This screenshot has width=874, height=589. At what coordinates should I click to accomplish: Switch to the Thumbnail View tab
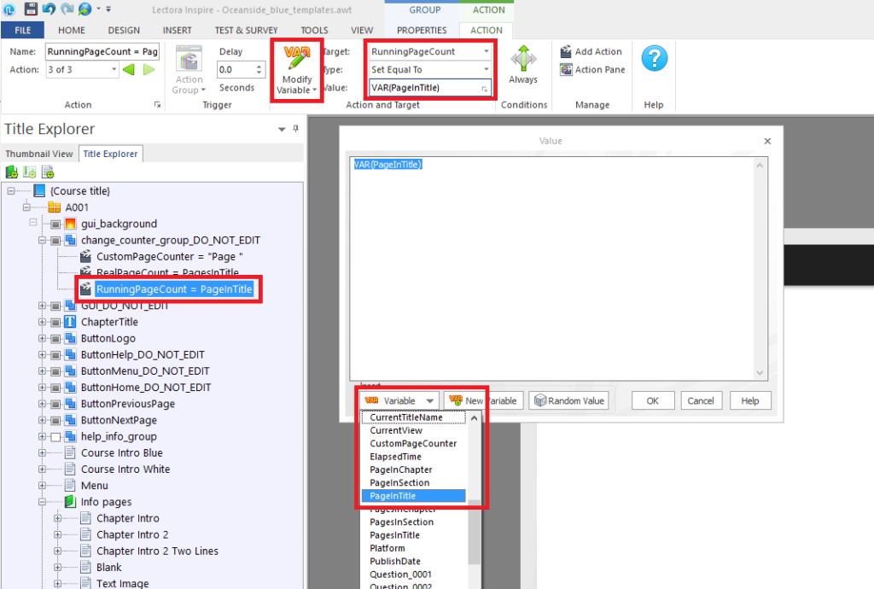click(38, 154)
